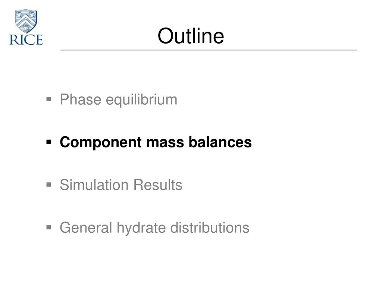The image size is (382, 286).
Task: Click the word "equilibrium" in the first bullet
Action: pos(141,100)
